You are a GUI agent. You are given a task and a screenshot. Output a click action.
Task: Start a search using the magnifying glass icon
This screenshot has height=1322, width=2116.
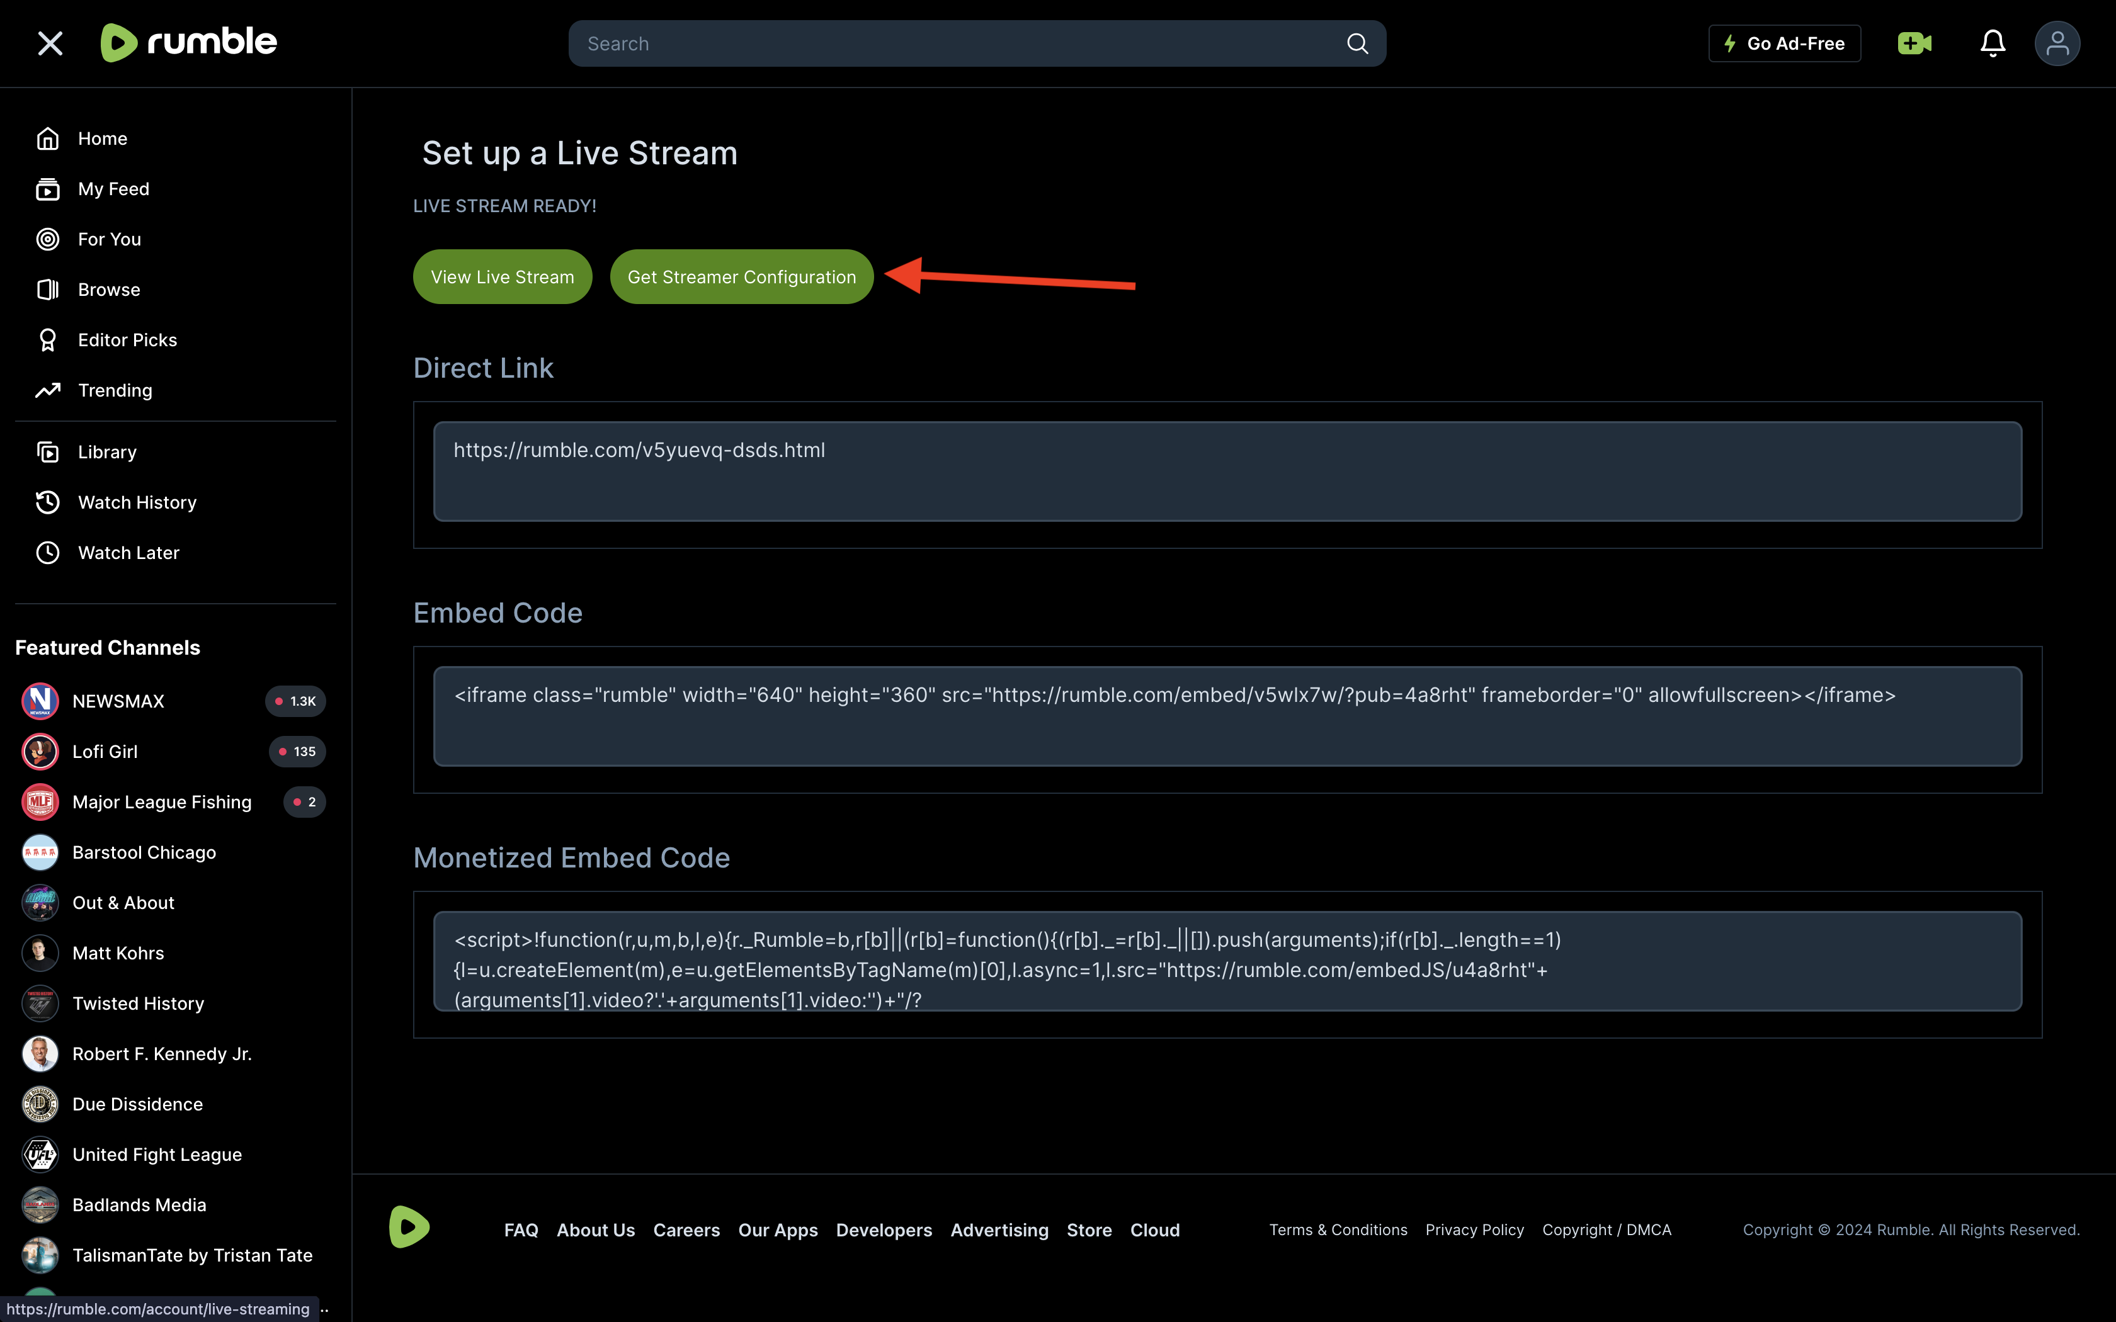click(x=1357, y=43)
